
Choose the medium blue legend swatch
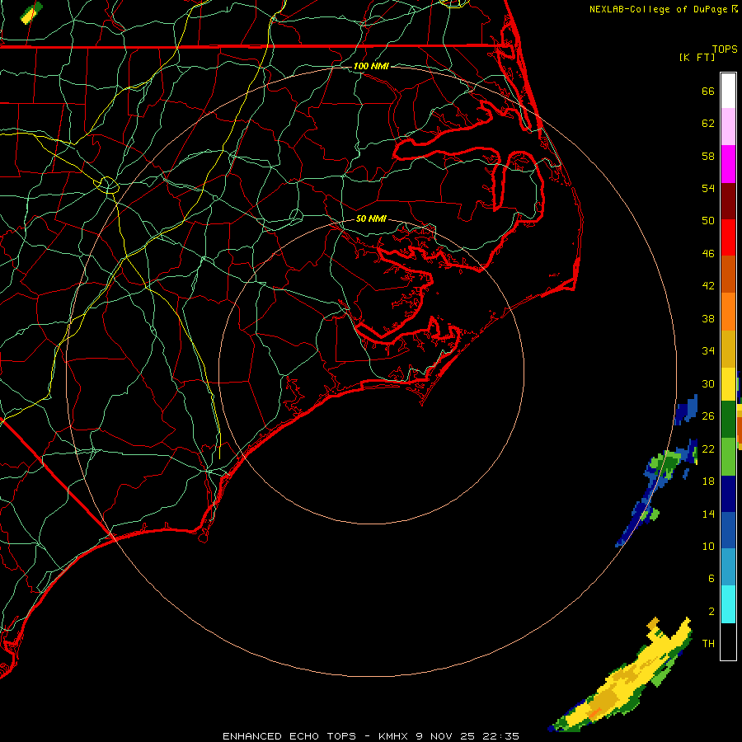tap(728, 530)
